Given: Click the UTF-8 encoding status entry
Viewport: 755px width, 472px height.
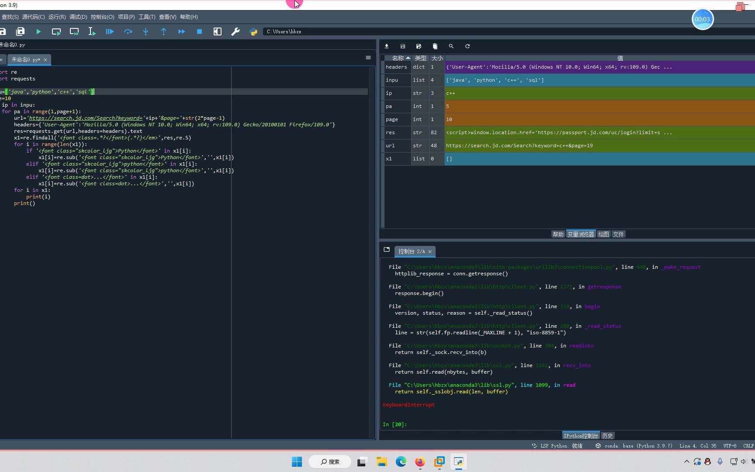Looking at the screenshot, I should coord(730,446).
